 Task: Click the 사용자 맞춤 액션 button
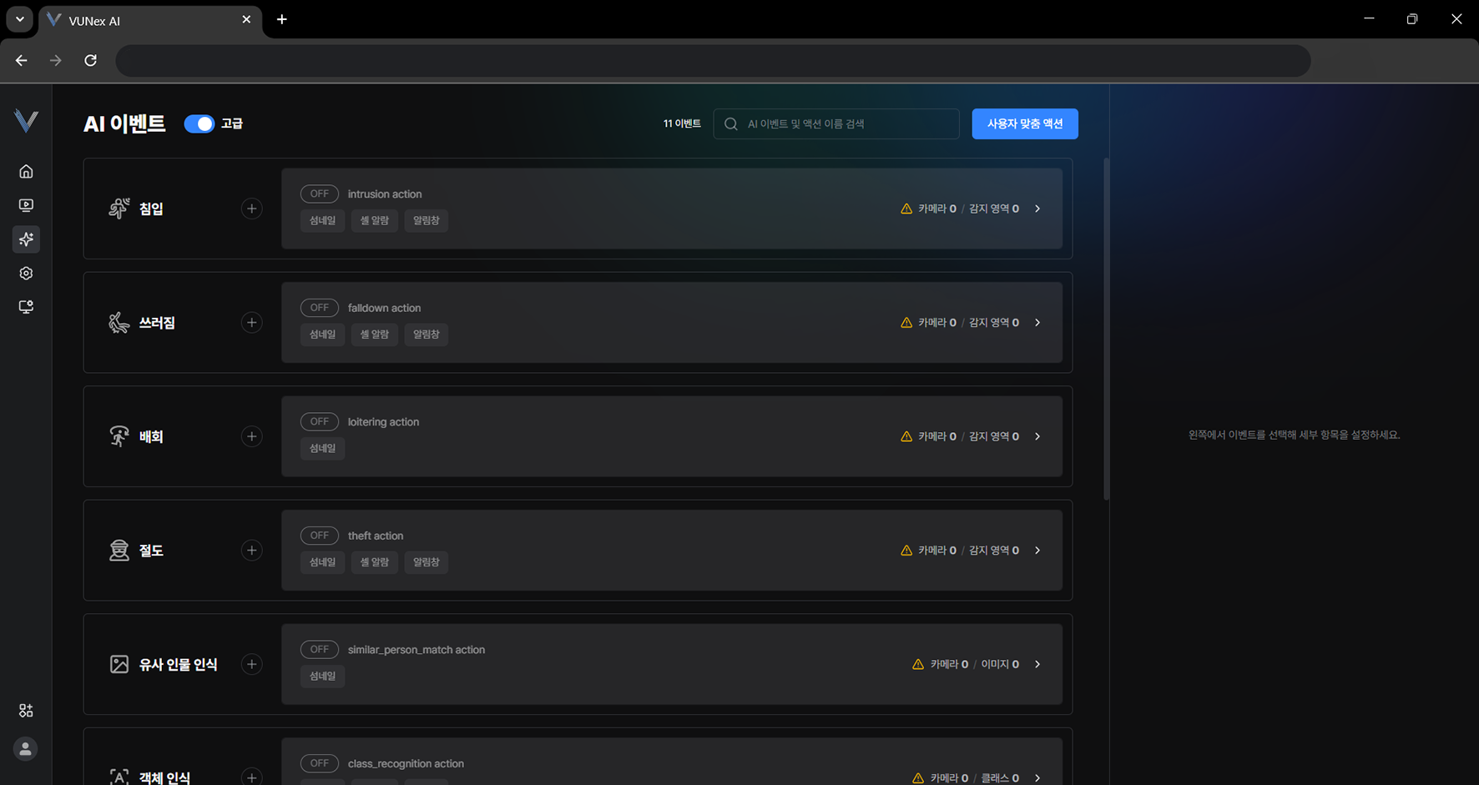(x=1024, y=124)
